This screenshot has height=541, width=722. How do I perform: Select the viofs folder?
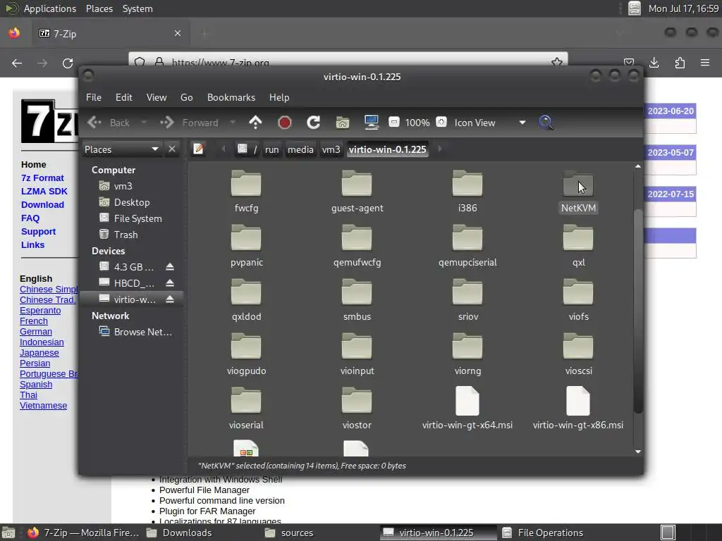[x=578, y=300]
